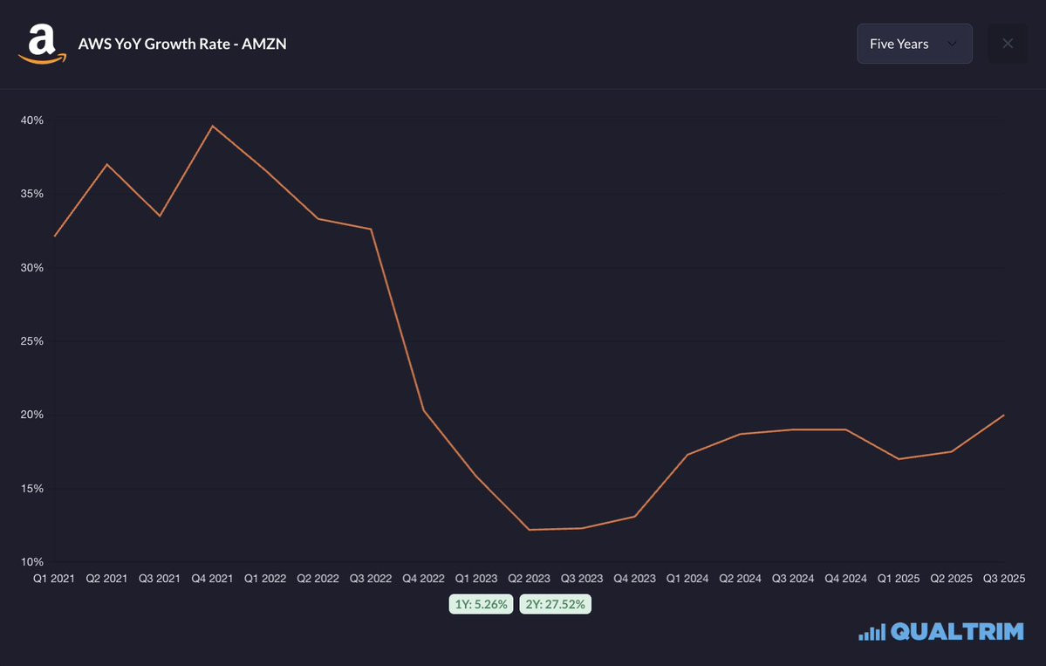Click the Amazon logo icon
Screen dimensions: 1046x666
click(42, 44)
